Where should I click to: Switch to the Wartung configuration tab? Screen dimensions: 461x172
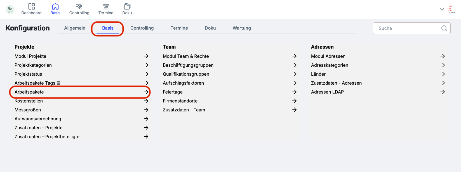(242, 28)
